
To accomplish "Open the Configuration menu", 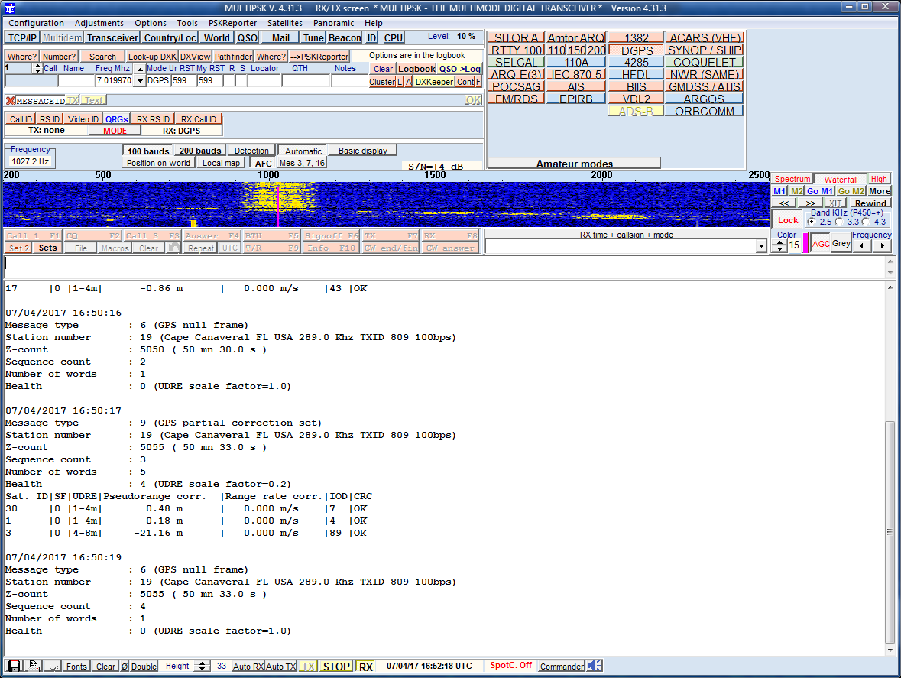I will [36, 23].
